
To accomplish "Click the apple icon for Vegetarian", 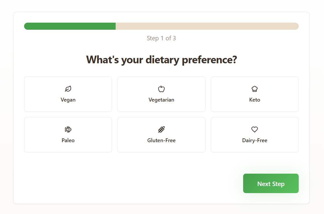I will (161, 89).
